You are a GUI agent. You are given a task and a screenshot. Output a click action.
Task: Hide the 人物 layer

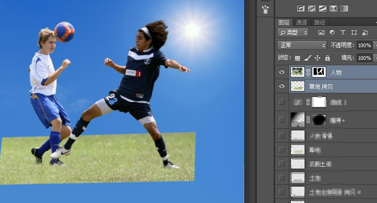[282, 72]
